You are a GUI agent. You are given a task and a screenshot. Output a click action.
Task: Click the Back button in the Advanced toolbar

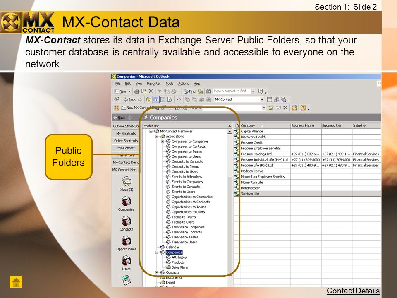[x=129, y=100]
